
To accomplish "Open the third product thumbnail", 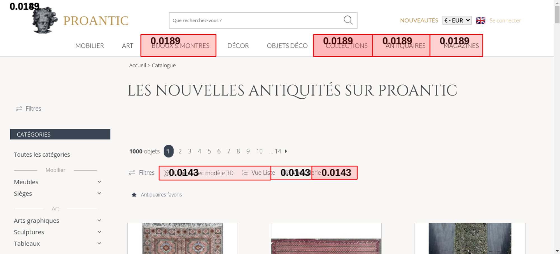I will click(x=470, y=238).
